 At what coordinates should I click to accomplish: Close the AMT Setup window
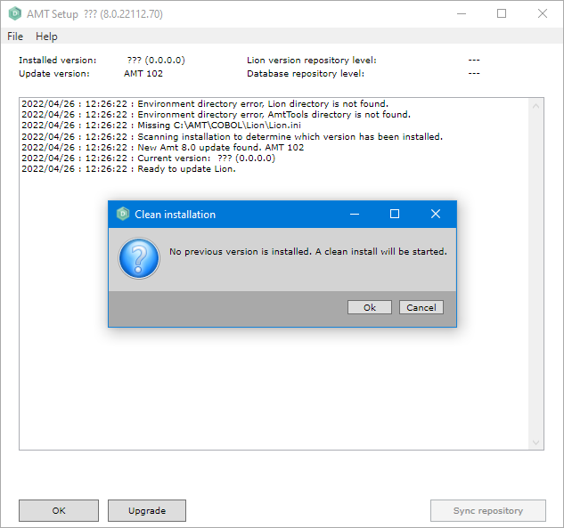[543, 13]
